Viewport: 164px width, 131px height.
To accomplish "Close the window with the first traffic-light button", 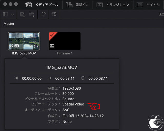I will coord(5,4).
